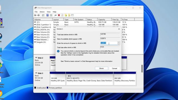178x100 pixels.
Task: Click the Disk 3 drive icon
Action: coord(36,73)
